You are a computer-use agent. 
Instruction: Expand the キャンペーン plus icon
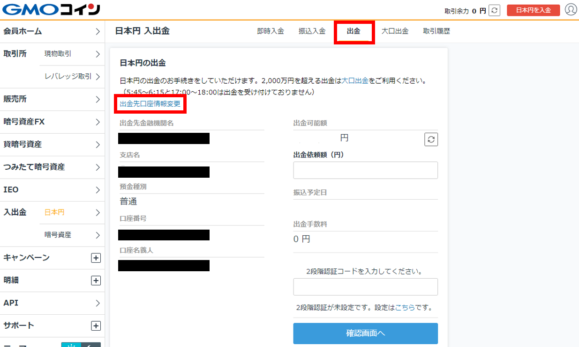96,258
